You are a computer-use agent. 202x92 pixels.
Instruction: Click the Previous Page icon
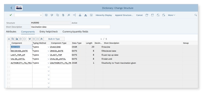[x=153, y=15]
